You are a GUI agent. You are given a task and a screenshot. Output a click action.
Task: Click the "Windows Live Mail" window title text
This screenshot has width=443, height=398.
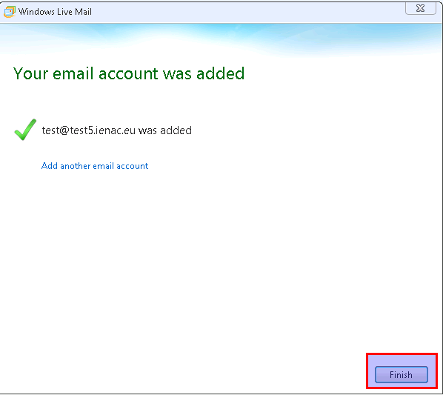[x=55, y=12]
